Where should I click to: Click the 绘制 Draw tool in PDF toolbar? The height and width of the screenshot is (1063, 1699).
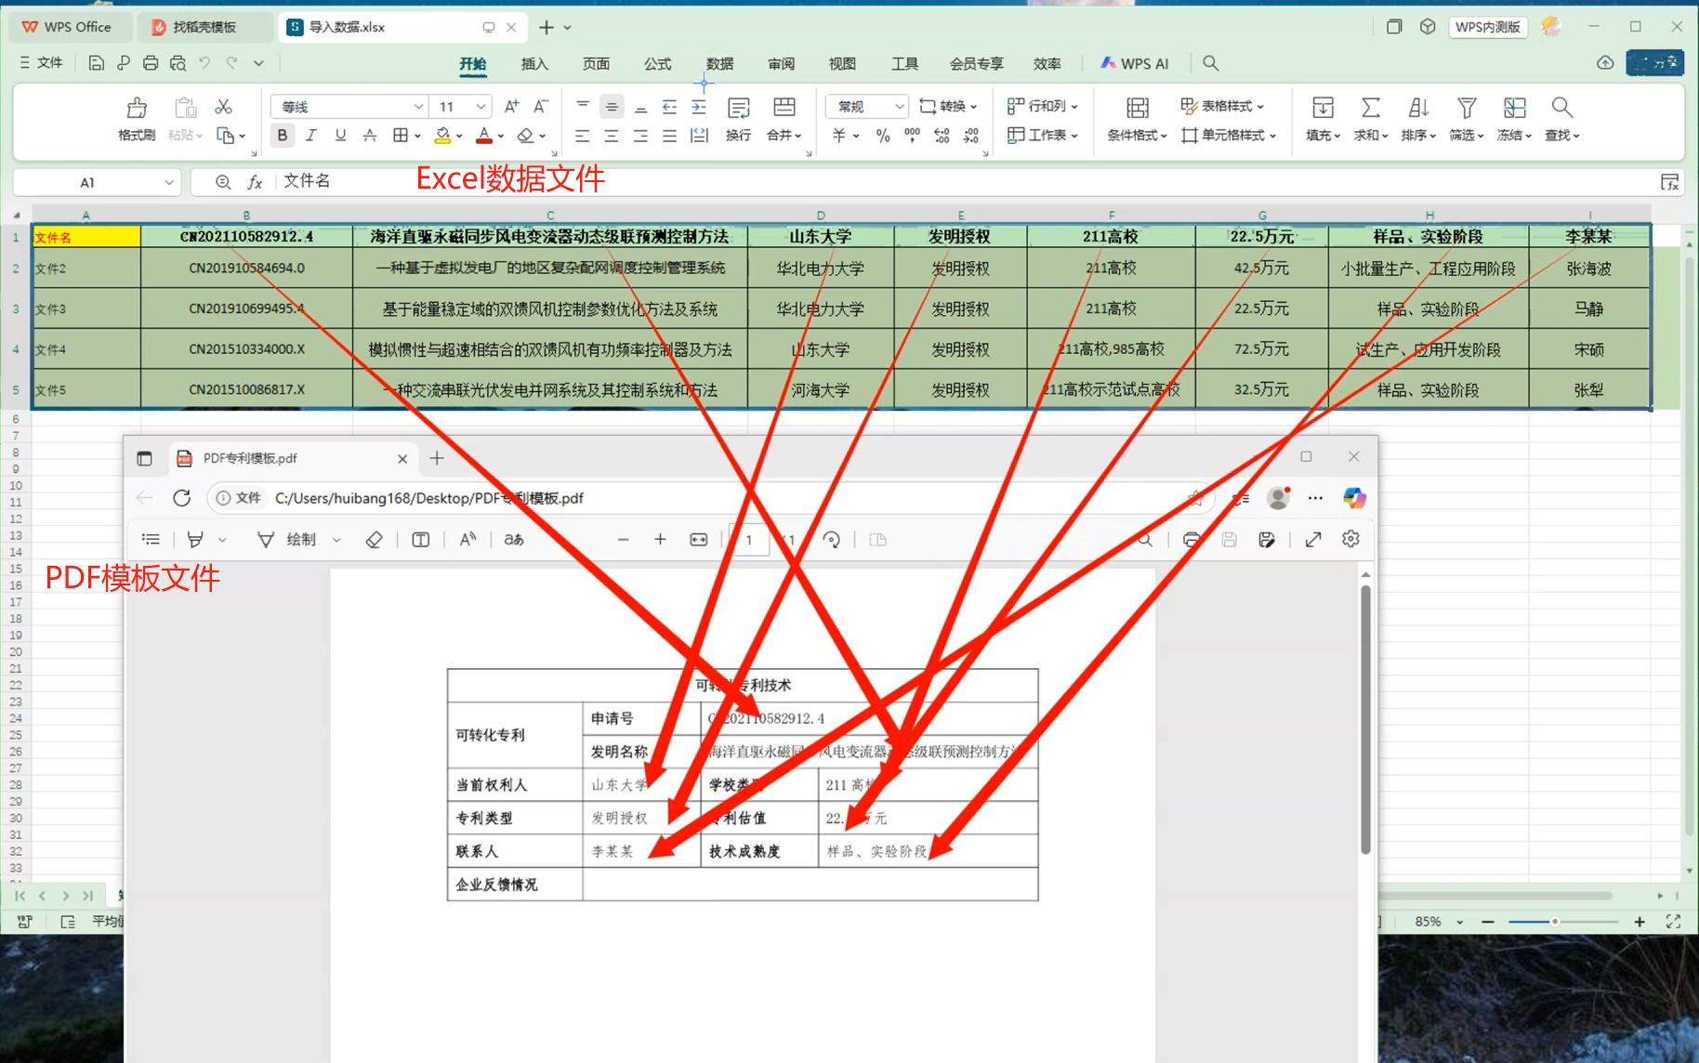tap(289, 540)
